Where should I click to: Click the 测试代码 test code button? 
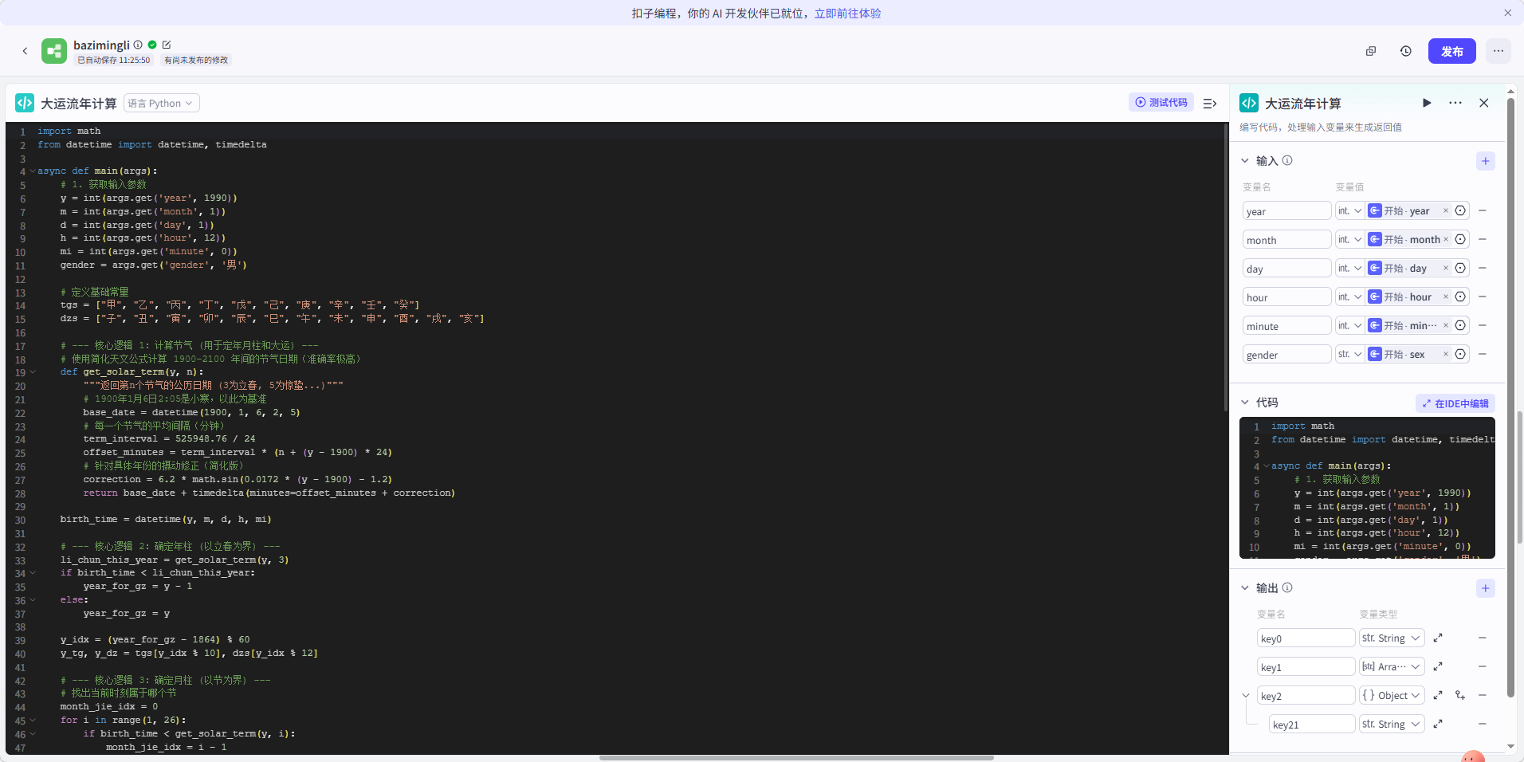pyautogui.click(x=1161, y=102)
